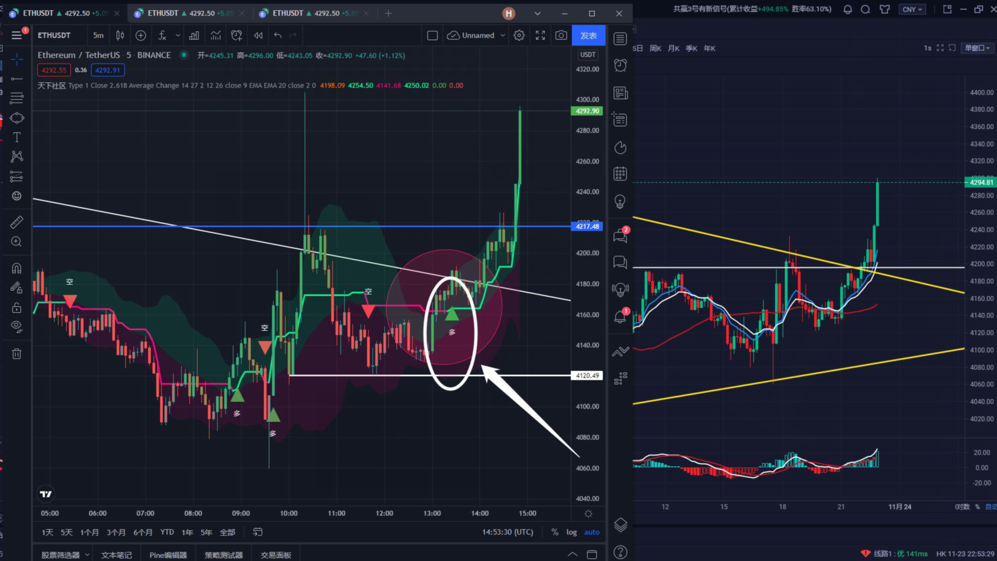The width and height of the screenshot is (997, 561).
Task: Set chart range to YTD
Action: point(167,532)
